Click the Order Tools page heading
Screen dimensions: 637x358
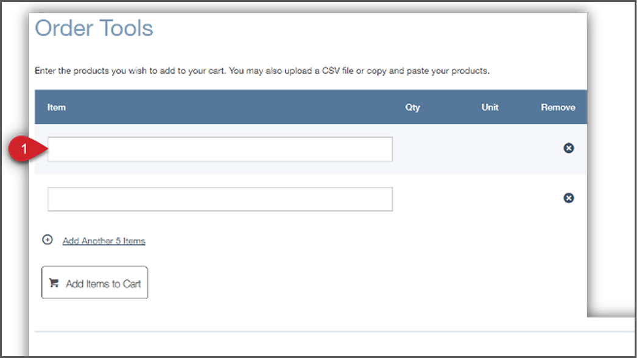pos(93,28)
